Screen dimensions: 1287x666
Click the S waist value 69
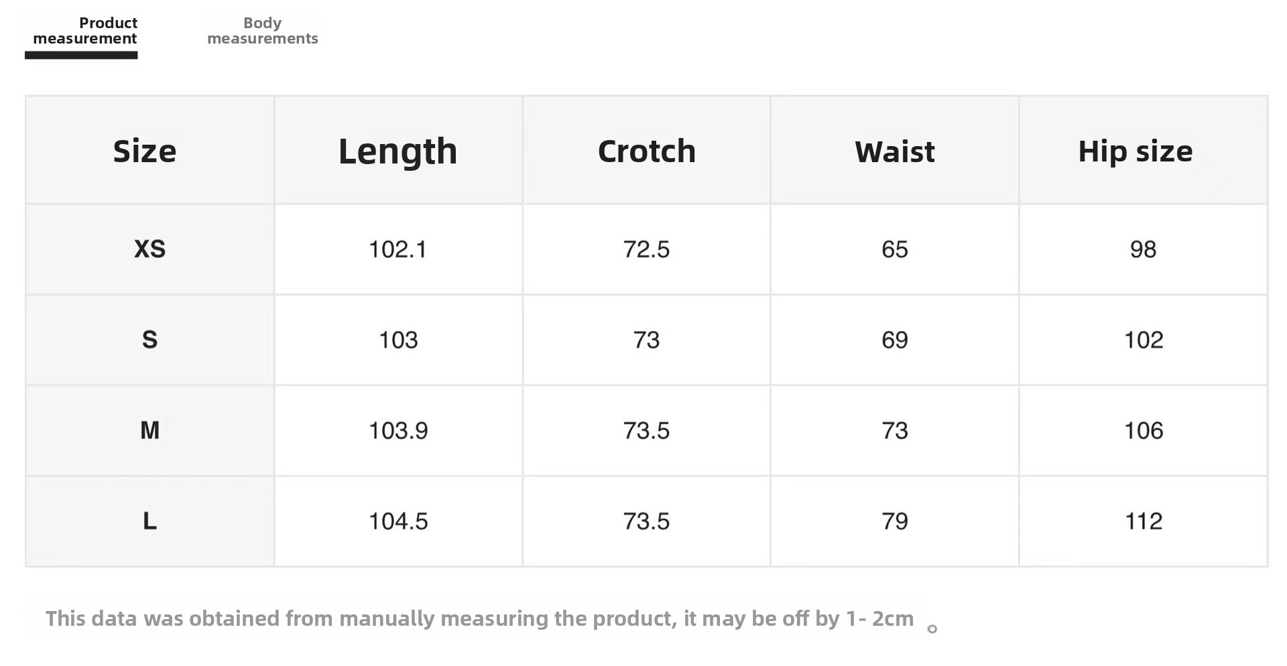point(894,340)
